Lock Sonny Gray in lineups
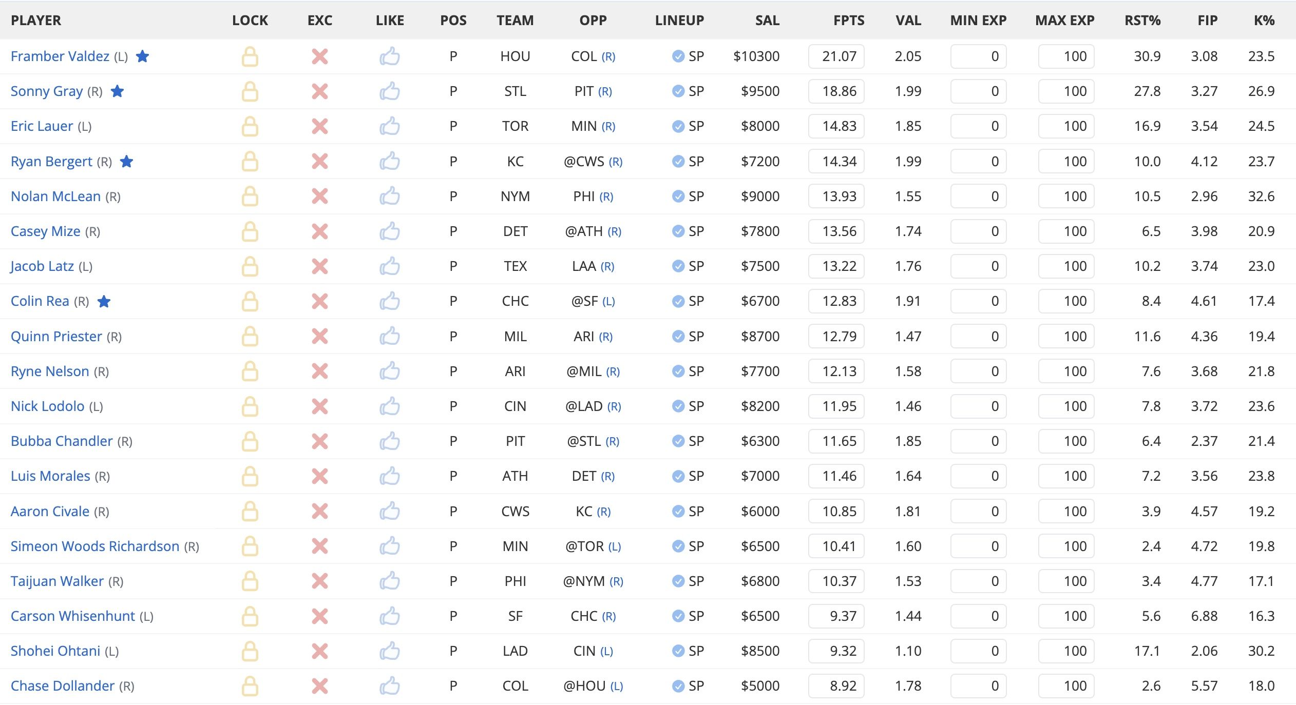This screenshot has width=1296, height=705. pyautogui.click(x=250, y=91)
